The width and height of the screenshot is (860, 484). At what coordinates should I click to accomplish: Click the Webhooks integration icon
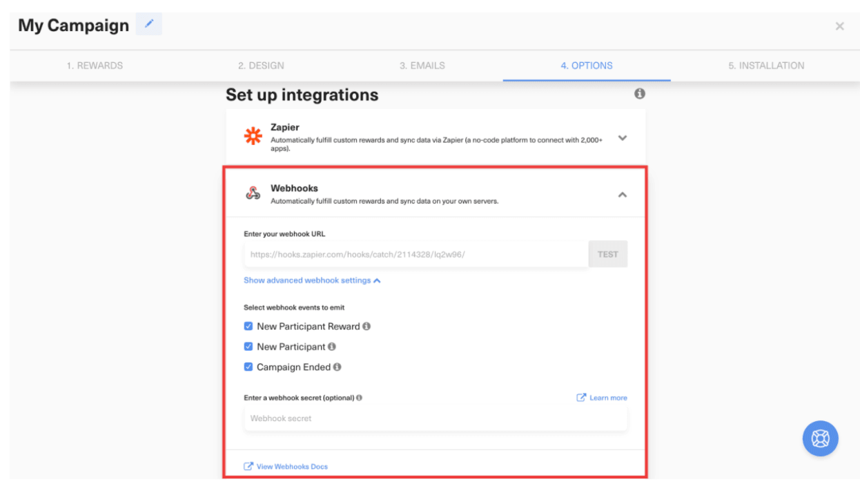coord(253,193)
